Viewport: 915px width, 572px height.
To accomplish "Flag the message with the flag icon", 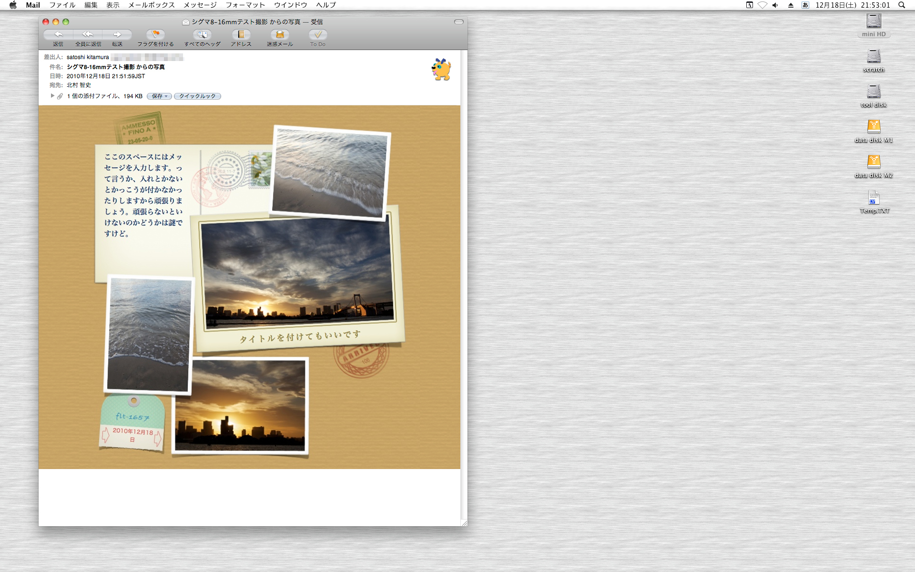I will (155, 34).
